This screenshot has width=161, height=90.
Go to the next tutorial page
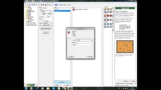point(126,81)
